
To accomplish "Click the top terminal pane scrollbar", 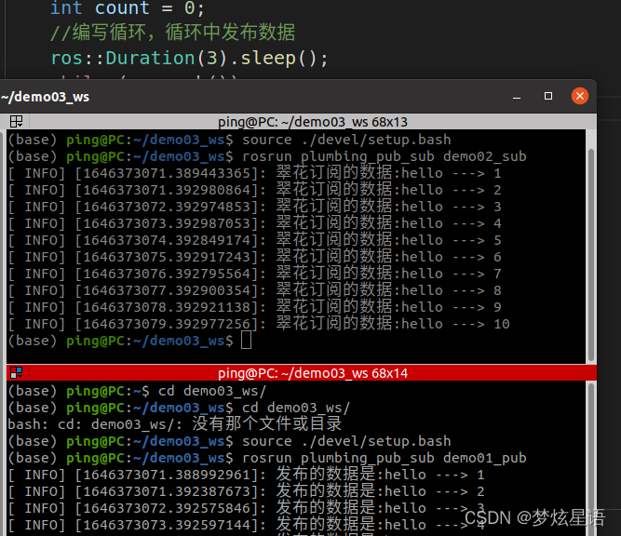I will pos(591,255).
